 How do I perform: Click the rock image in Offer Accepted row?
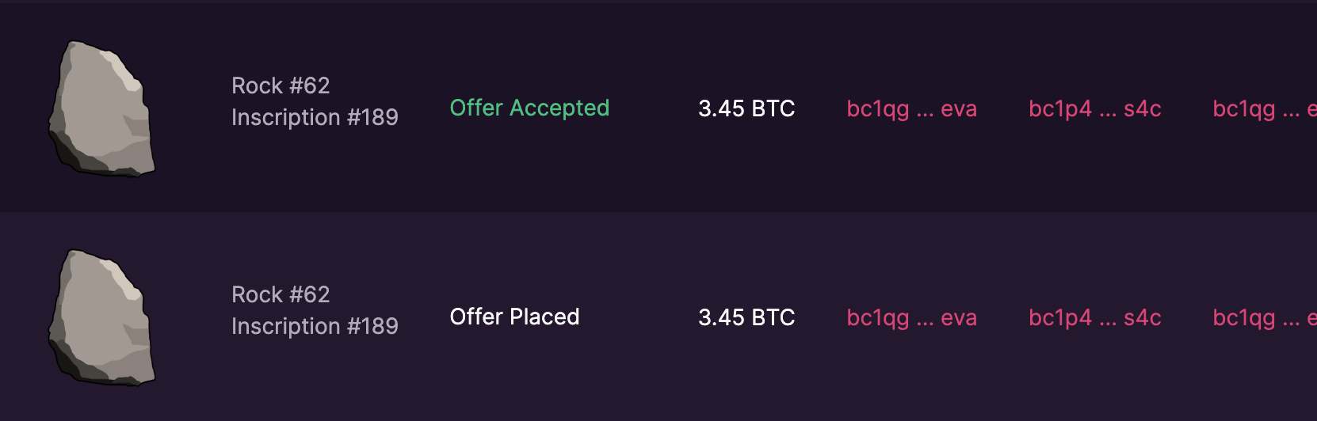pyautogui.click(x=101, y=108)
